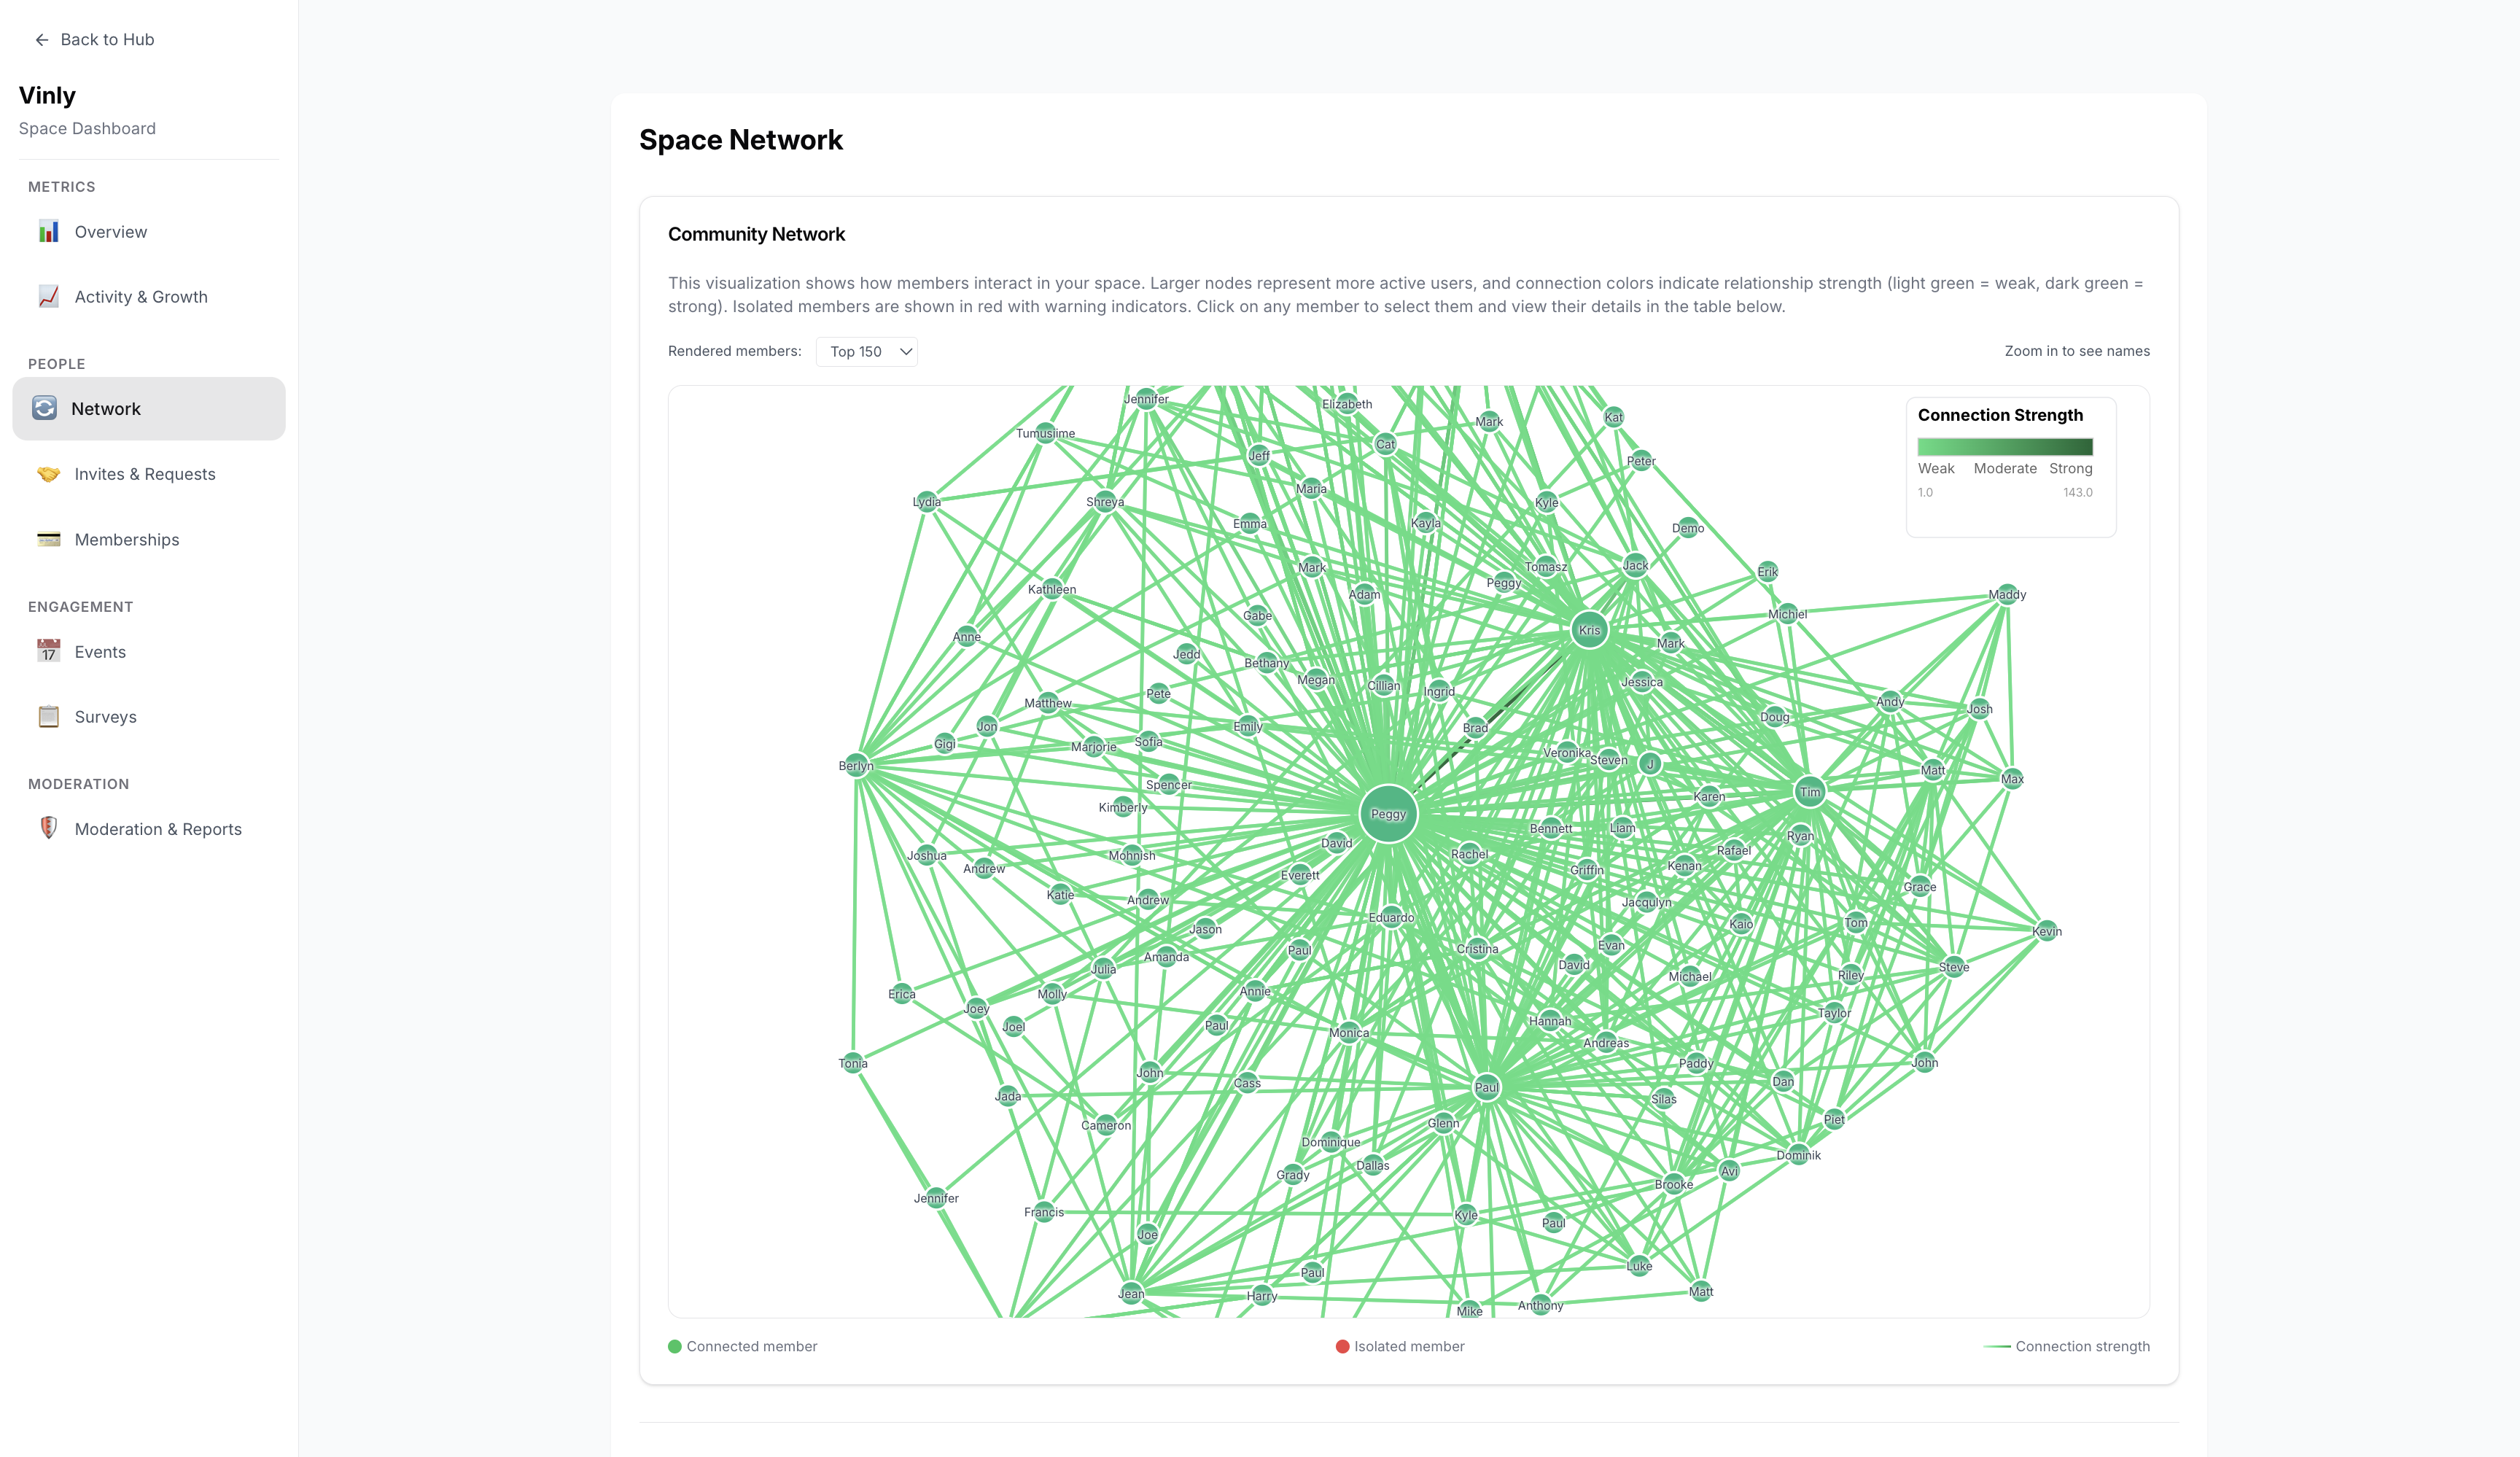Select the large Peggy node in the network
2520x1457 pixels.
pos(1388,814)
